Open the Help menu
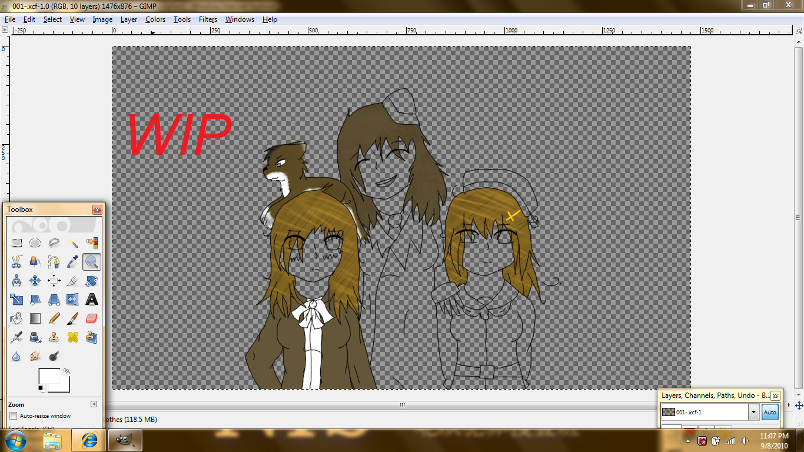The width and height of the screenshot is (804, 452). pos(270,19)
